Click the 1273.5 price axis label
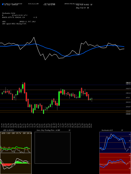The width and height of the screenshot is (131, 174). click(x=128, y=98)
